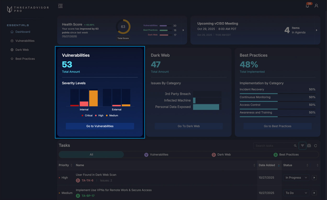Toggle the Medium severity legend item
Viewport: 327px width, 200px height.
(x=112, y=115)
